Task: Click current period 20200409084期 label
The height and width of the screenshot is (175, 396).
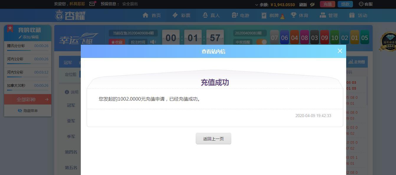Action: pos(133,33)
